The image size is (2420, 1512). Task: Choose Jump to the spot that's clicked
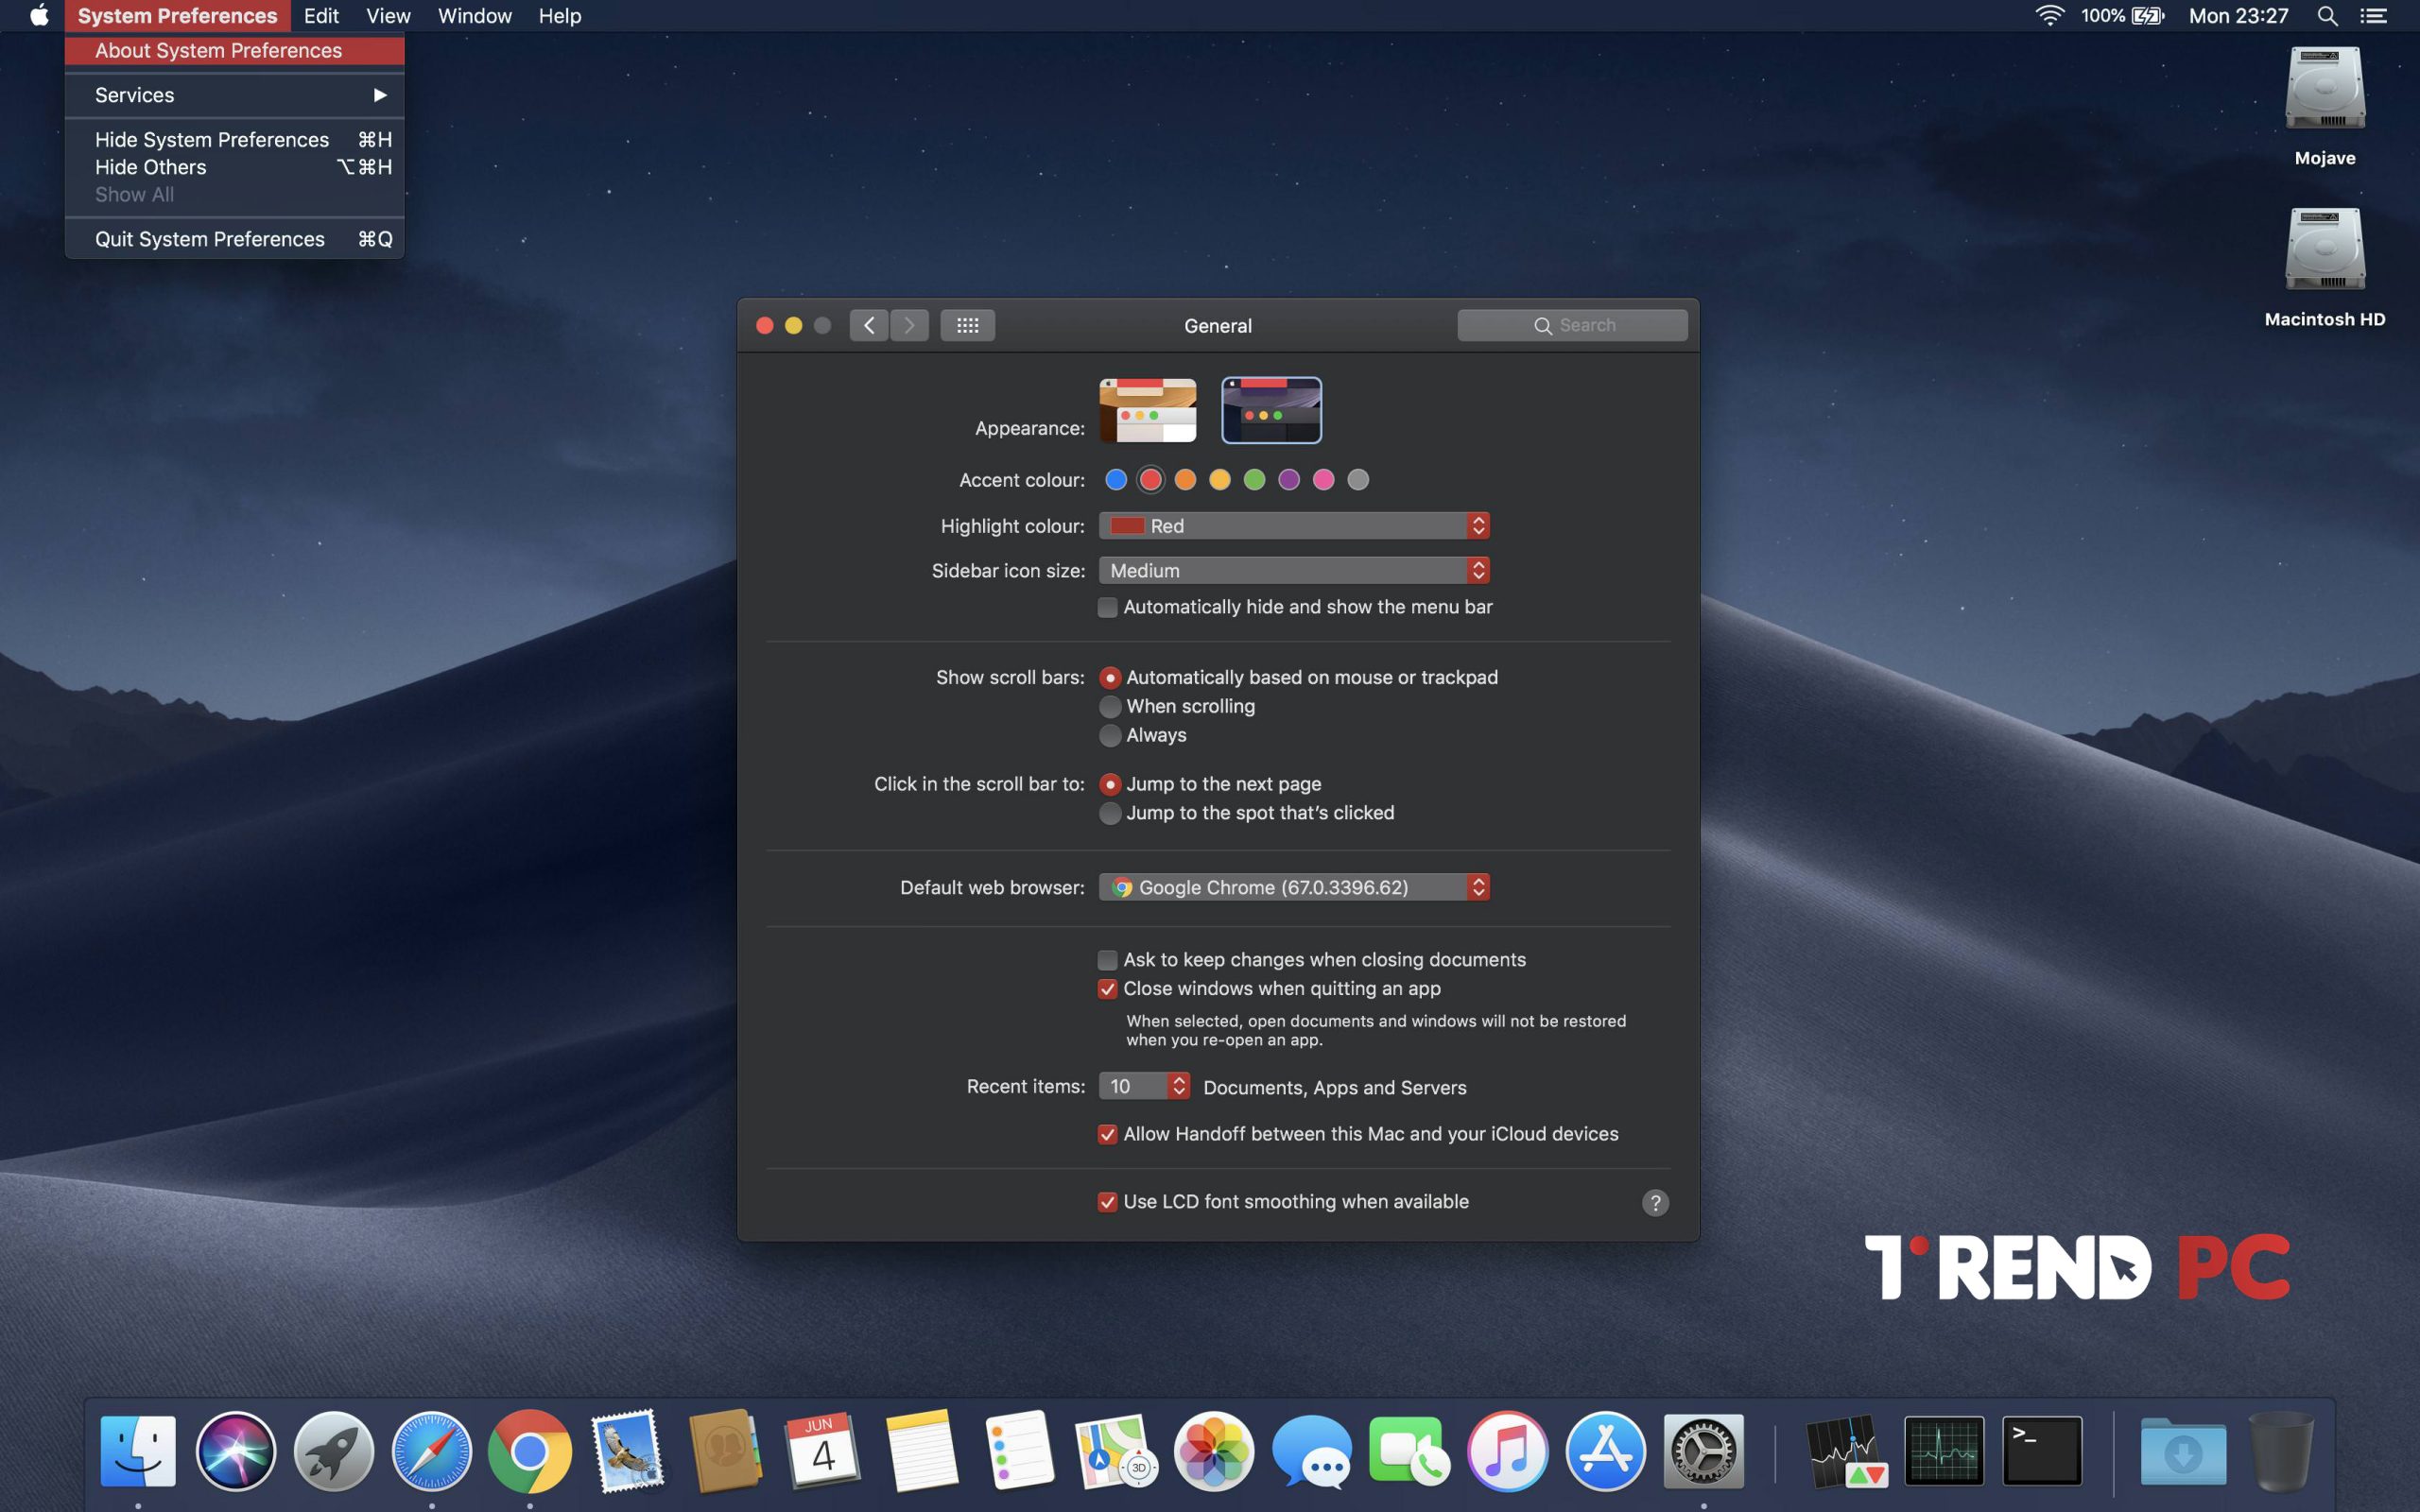click(1110, 813)
